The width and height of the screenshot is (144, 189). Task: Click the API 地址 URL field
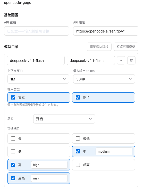[106, 31]
